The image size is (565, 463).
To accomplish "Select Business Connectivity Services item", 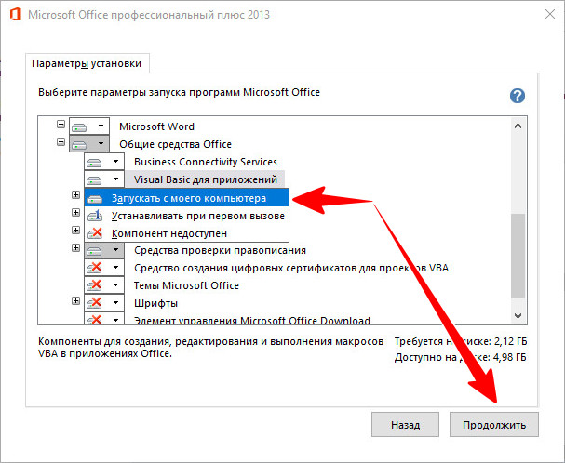I will (x=206, y=162).
